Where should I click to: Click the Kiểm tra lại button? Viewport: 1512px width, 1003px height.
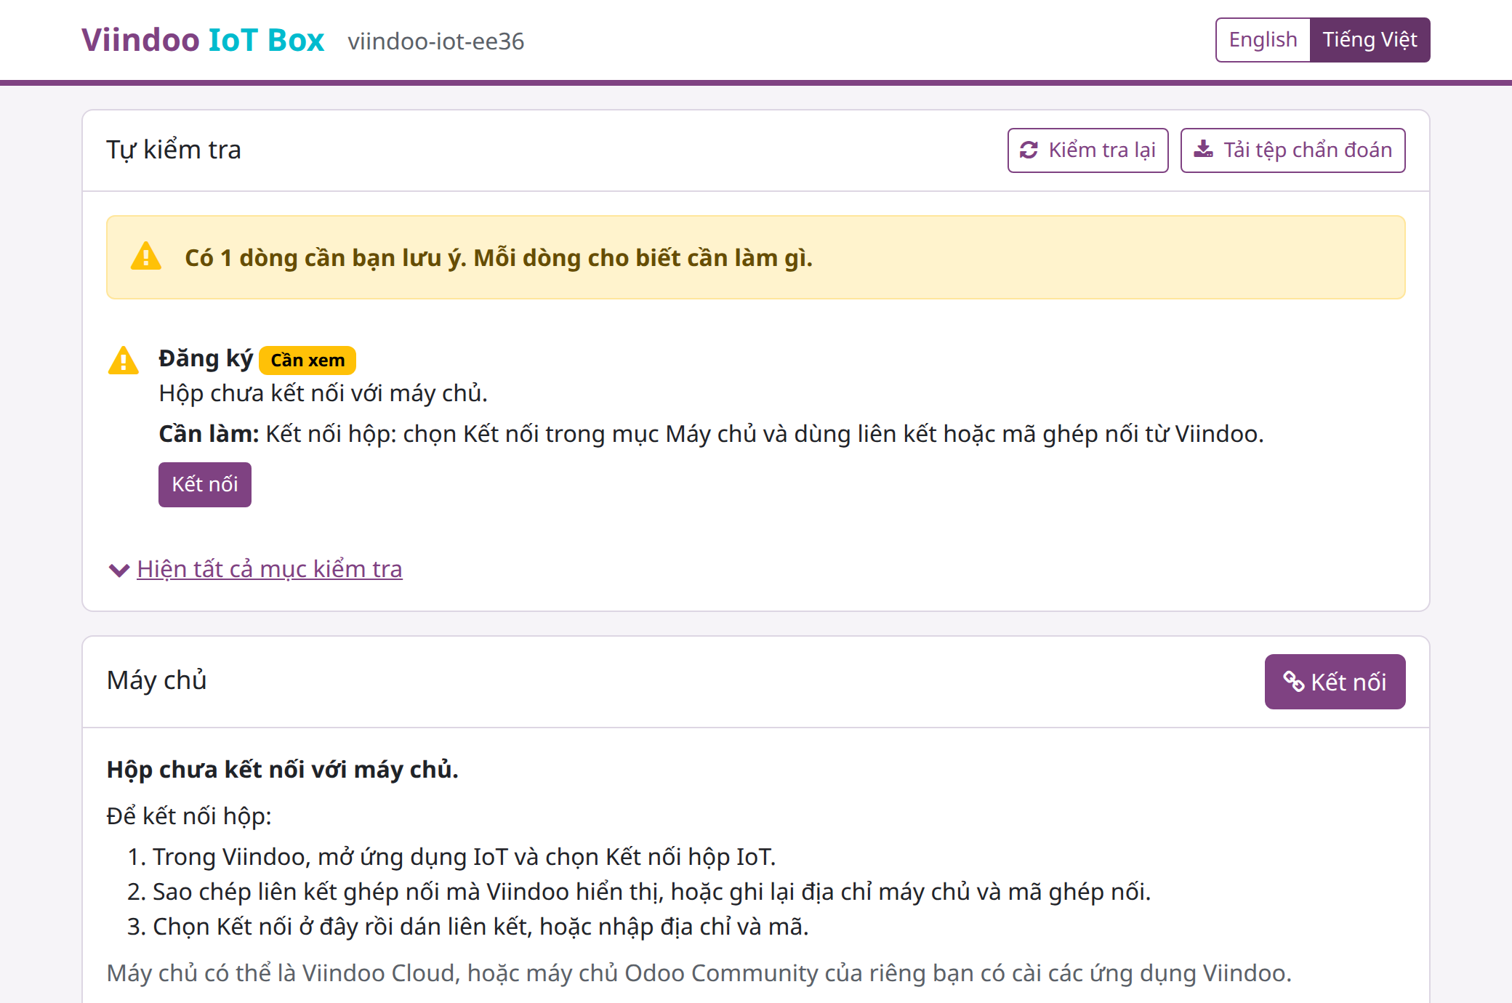tap(1087, 150)
